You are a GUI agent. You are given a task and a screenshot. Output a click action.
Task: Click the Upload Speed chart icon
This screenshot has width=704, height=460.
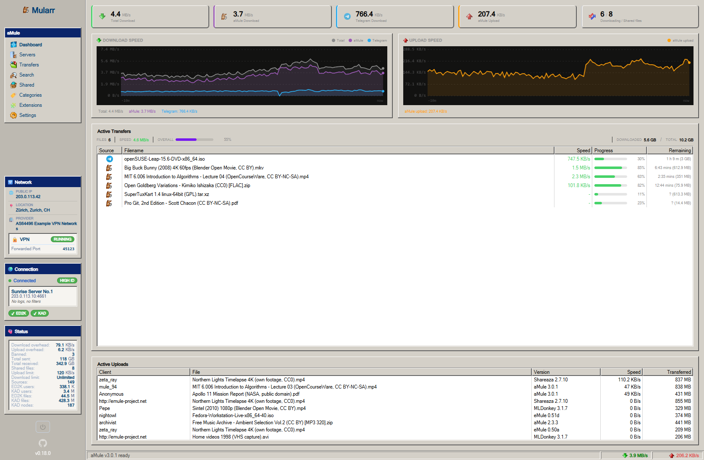pyautogui.click(x=405, y=40)
